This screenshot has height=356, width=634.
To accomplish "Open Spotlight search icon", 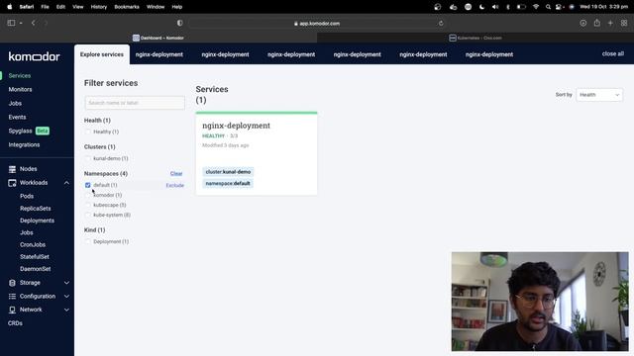I will click(548, 7).
